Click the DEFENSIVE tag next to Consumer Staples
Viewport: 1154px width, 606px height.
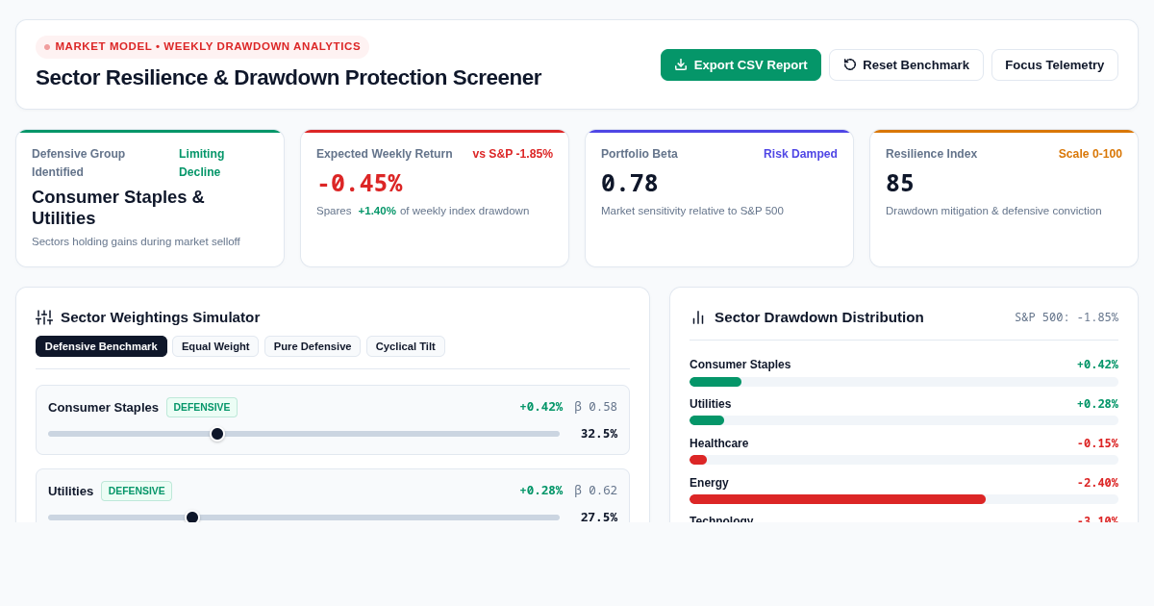[202, 407]
